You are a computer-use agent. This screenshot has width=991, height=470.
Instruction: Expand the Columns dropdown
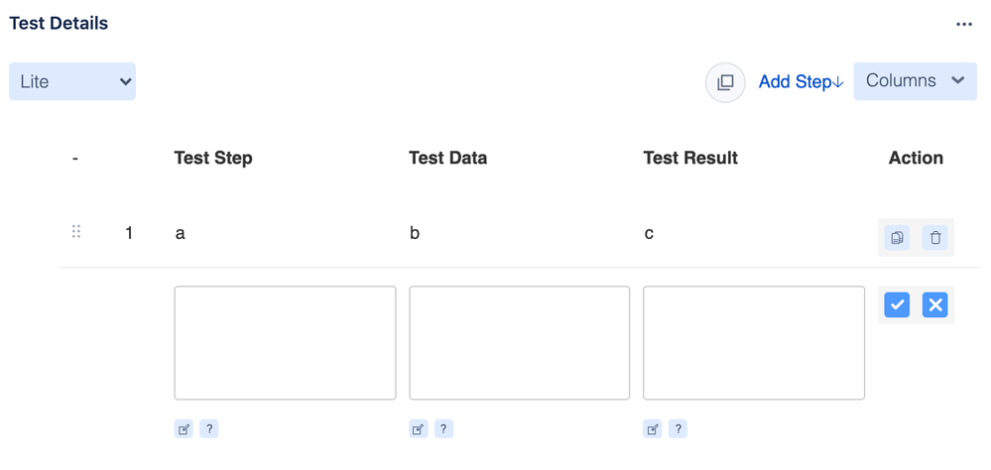coord(916,81)
